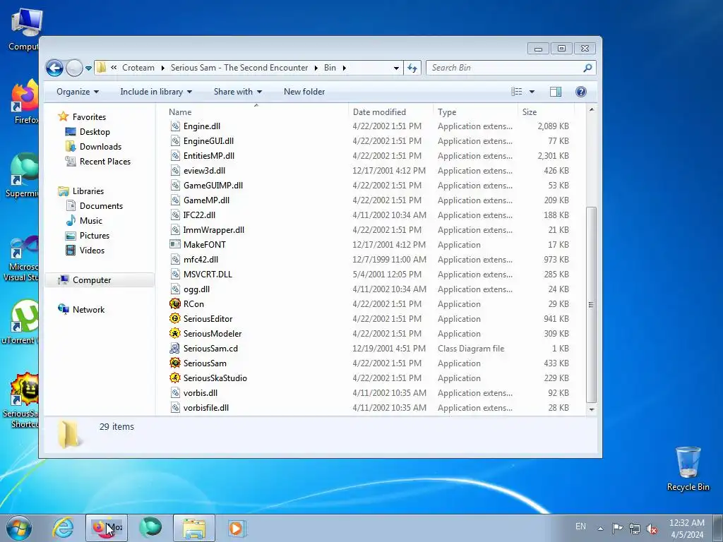Open Desktop in the navigation pane
The width and height of the screenshot is (723, 542).
[x=95, y=132]
